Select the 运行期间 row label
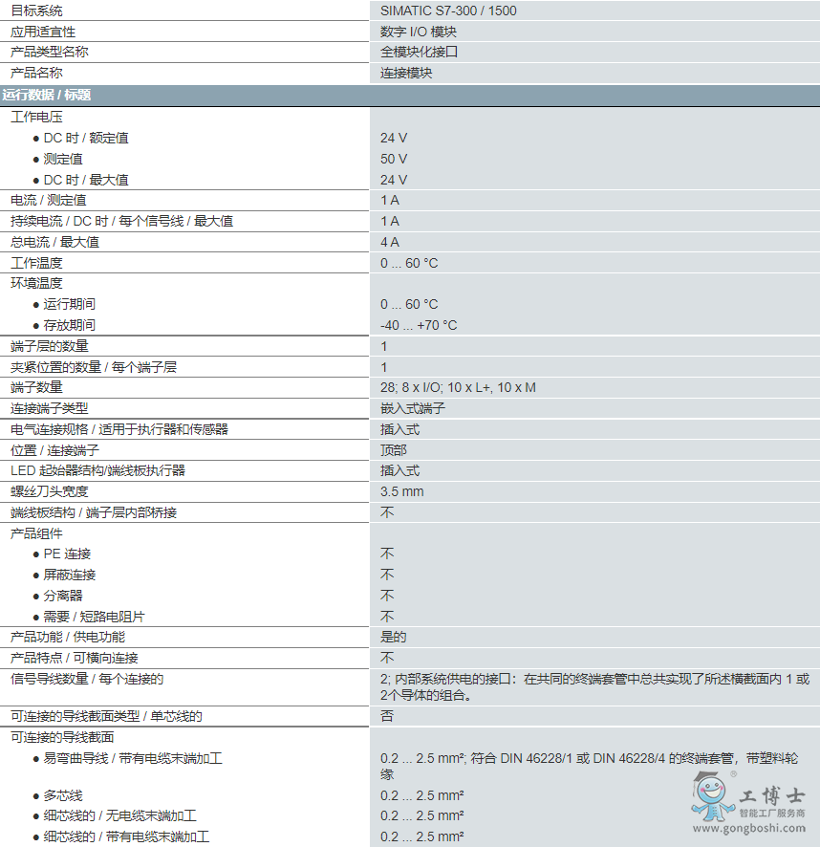 (70, 304)
